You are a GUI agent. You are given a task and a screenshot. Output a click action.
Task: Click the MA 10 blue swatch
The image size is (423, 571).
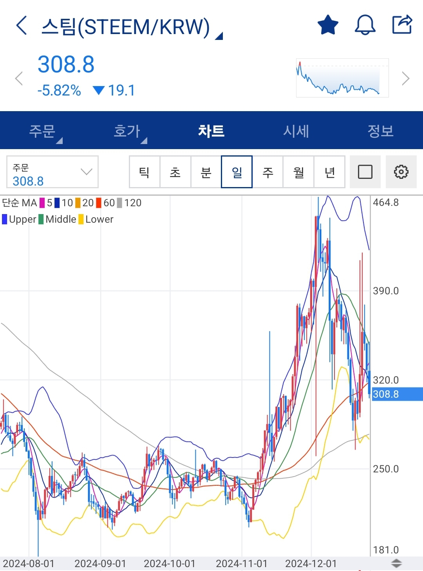(57, 203)
